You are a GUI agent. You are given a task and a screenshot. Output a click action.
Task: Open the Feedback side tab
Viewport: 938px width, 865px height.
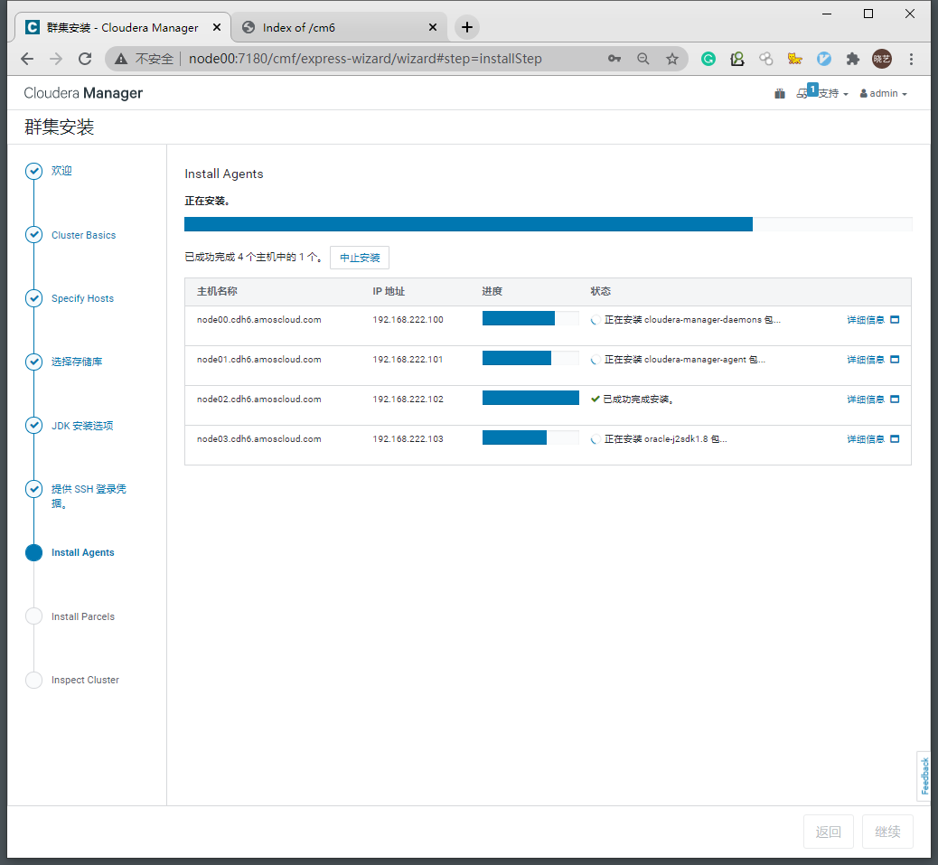tap(924, 776)
